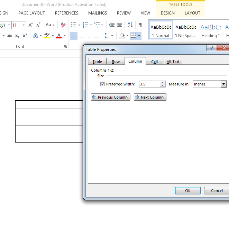Click the Multilevel List icon
The image size is (229, 238).
click(x=97, y=25)
